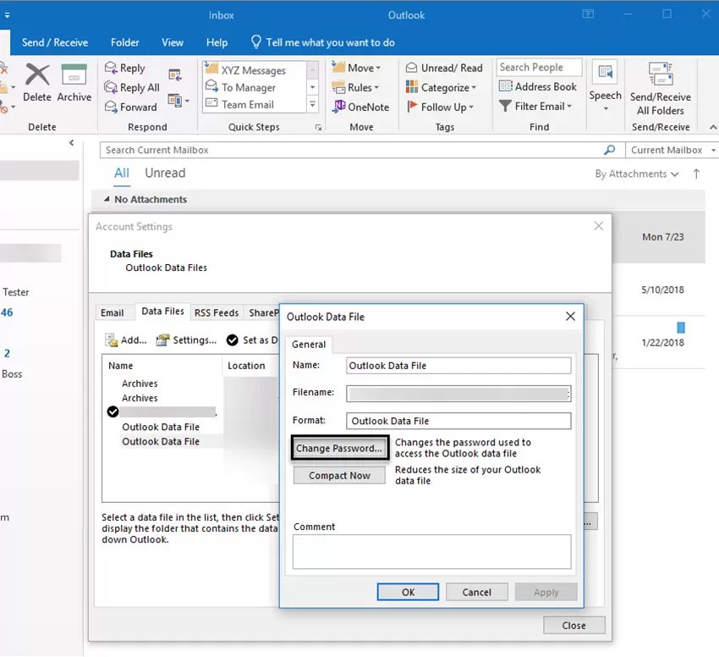Switch to RSS Feeds tab
Image resolution: width=719 pixels, height=657 pixels.
pos(217,313)
